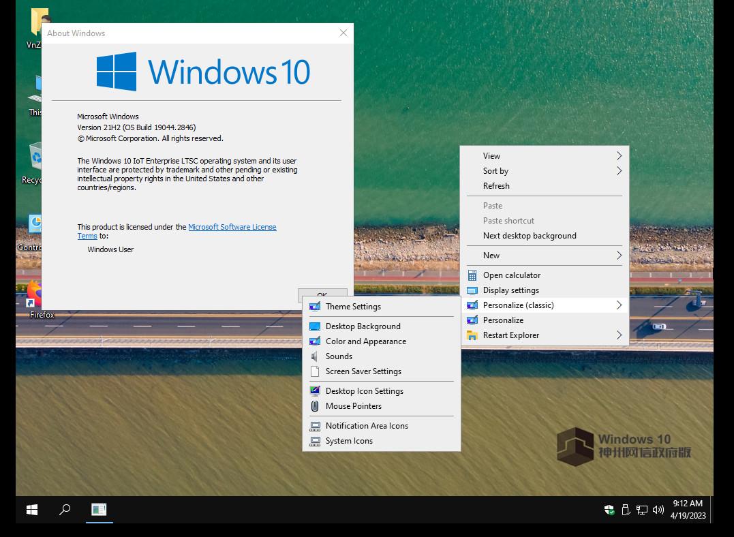Viewport: 734px width, 537px height.
Task: Choose New in context menu
Action: coord(545,255)
